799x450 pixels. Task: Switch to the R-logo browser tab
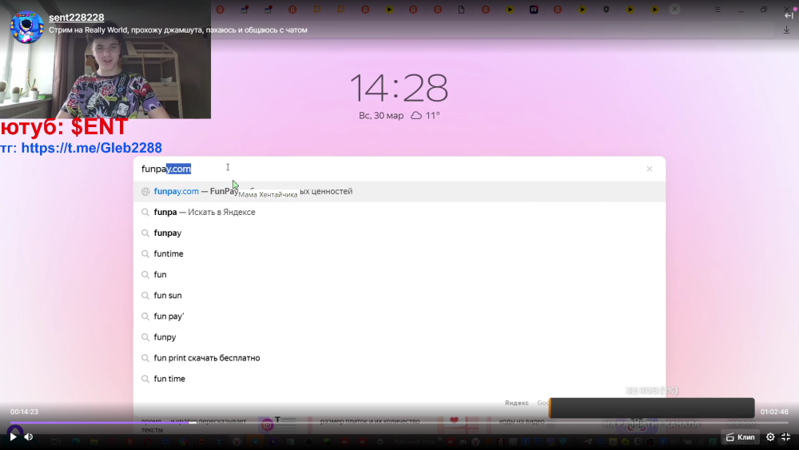(x=534, y=9)
